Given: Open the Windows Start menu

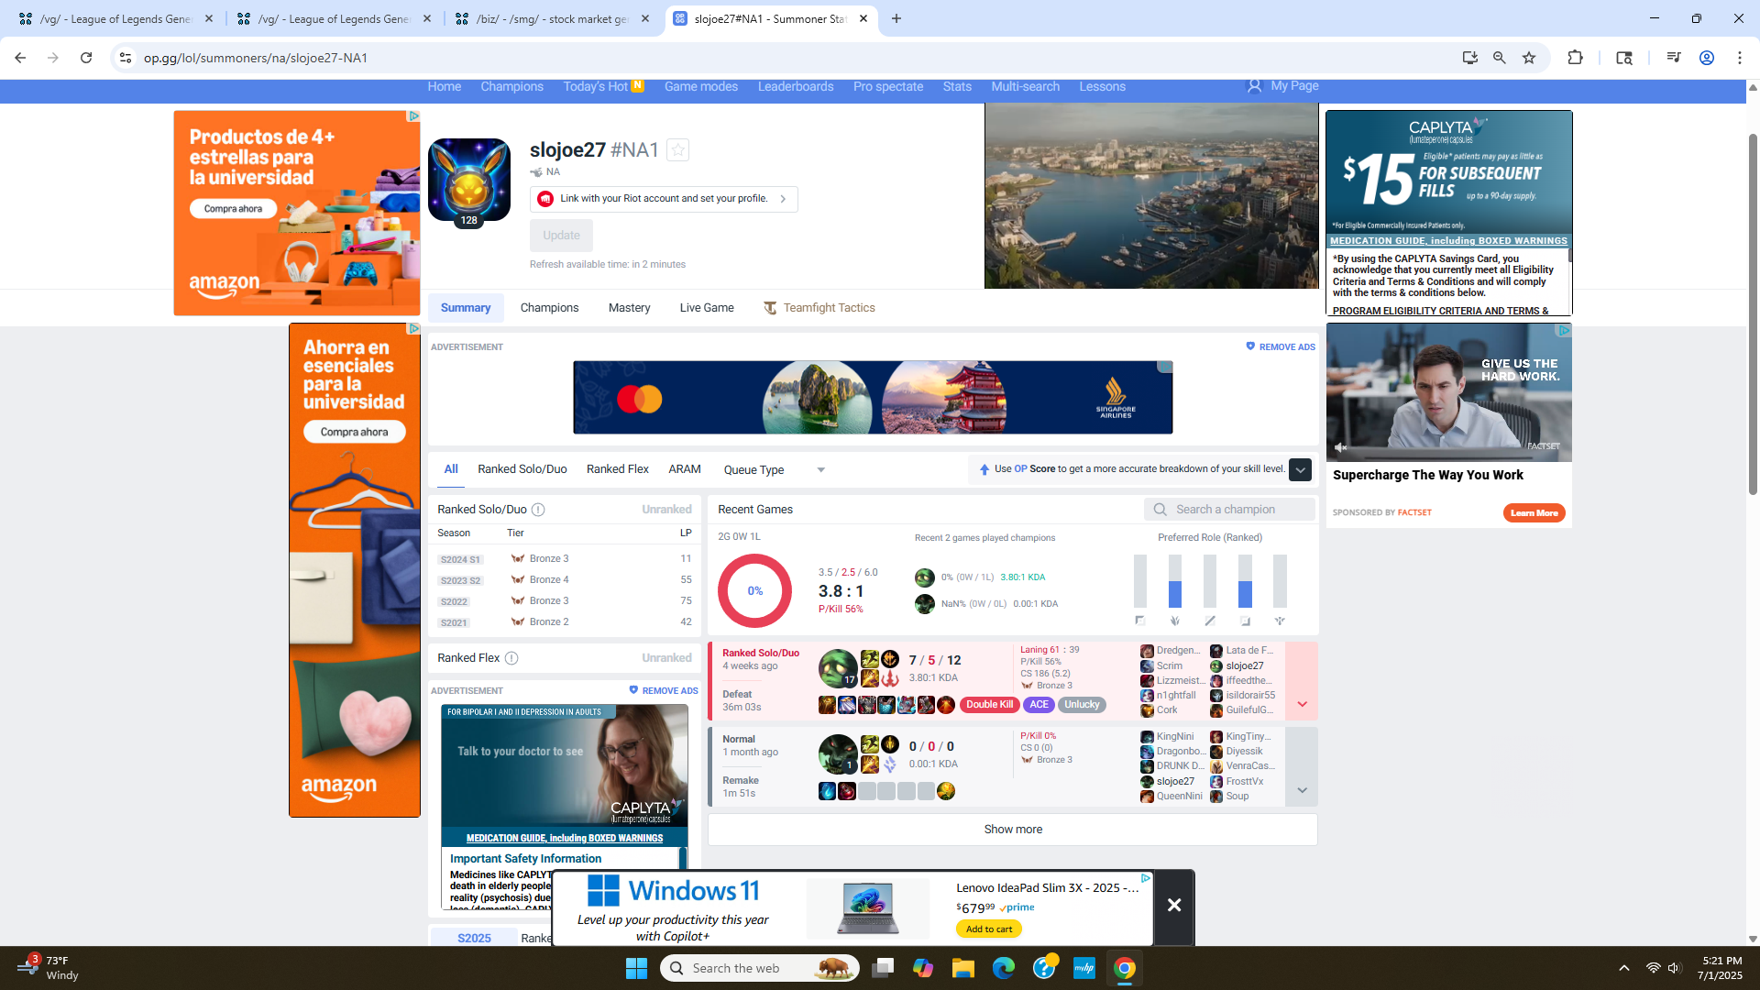Looking at the screenshot, I should click(x=636, y=968).
